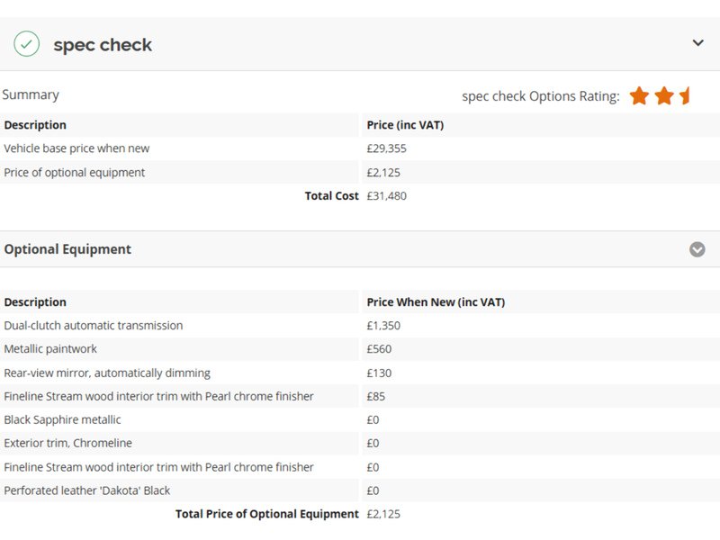Click the Optional Equipment section header
This screenshot has width=720, height=540.
point(360,249)
